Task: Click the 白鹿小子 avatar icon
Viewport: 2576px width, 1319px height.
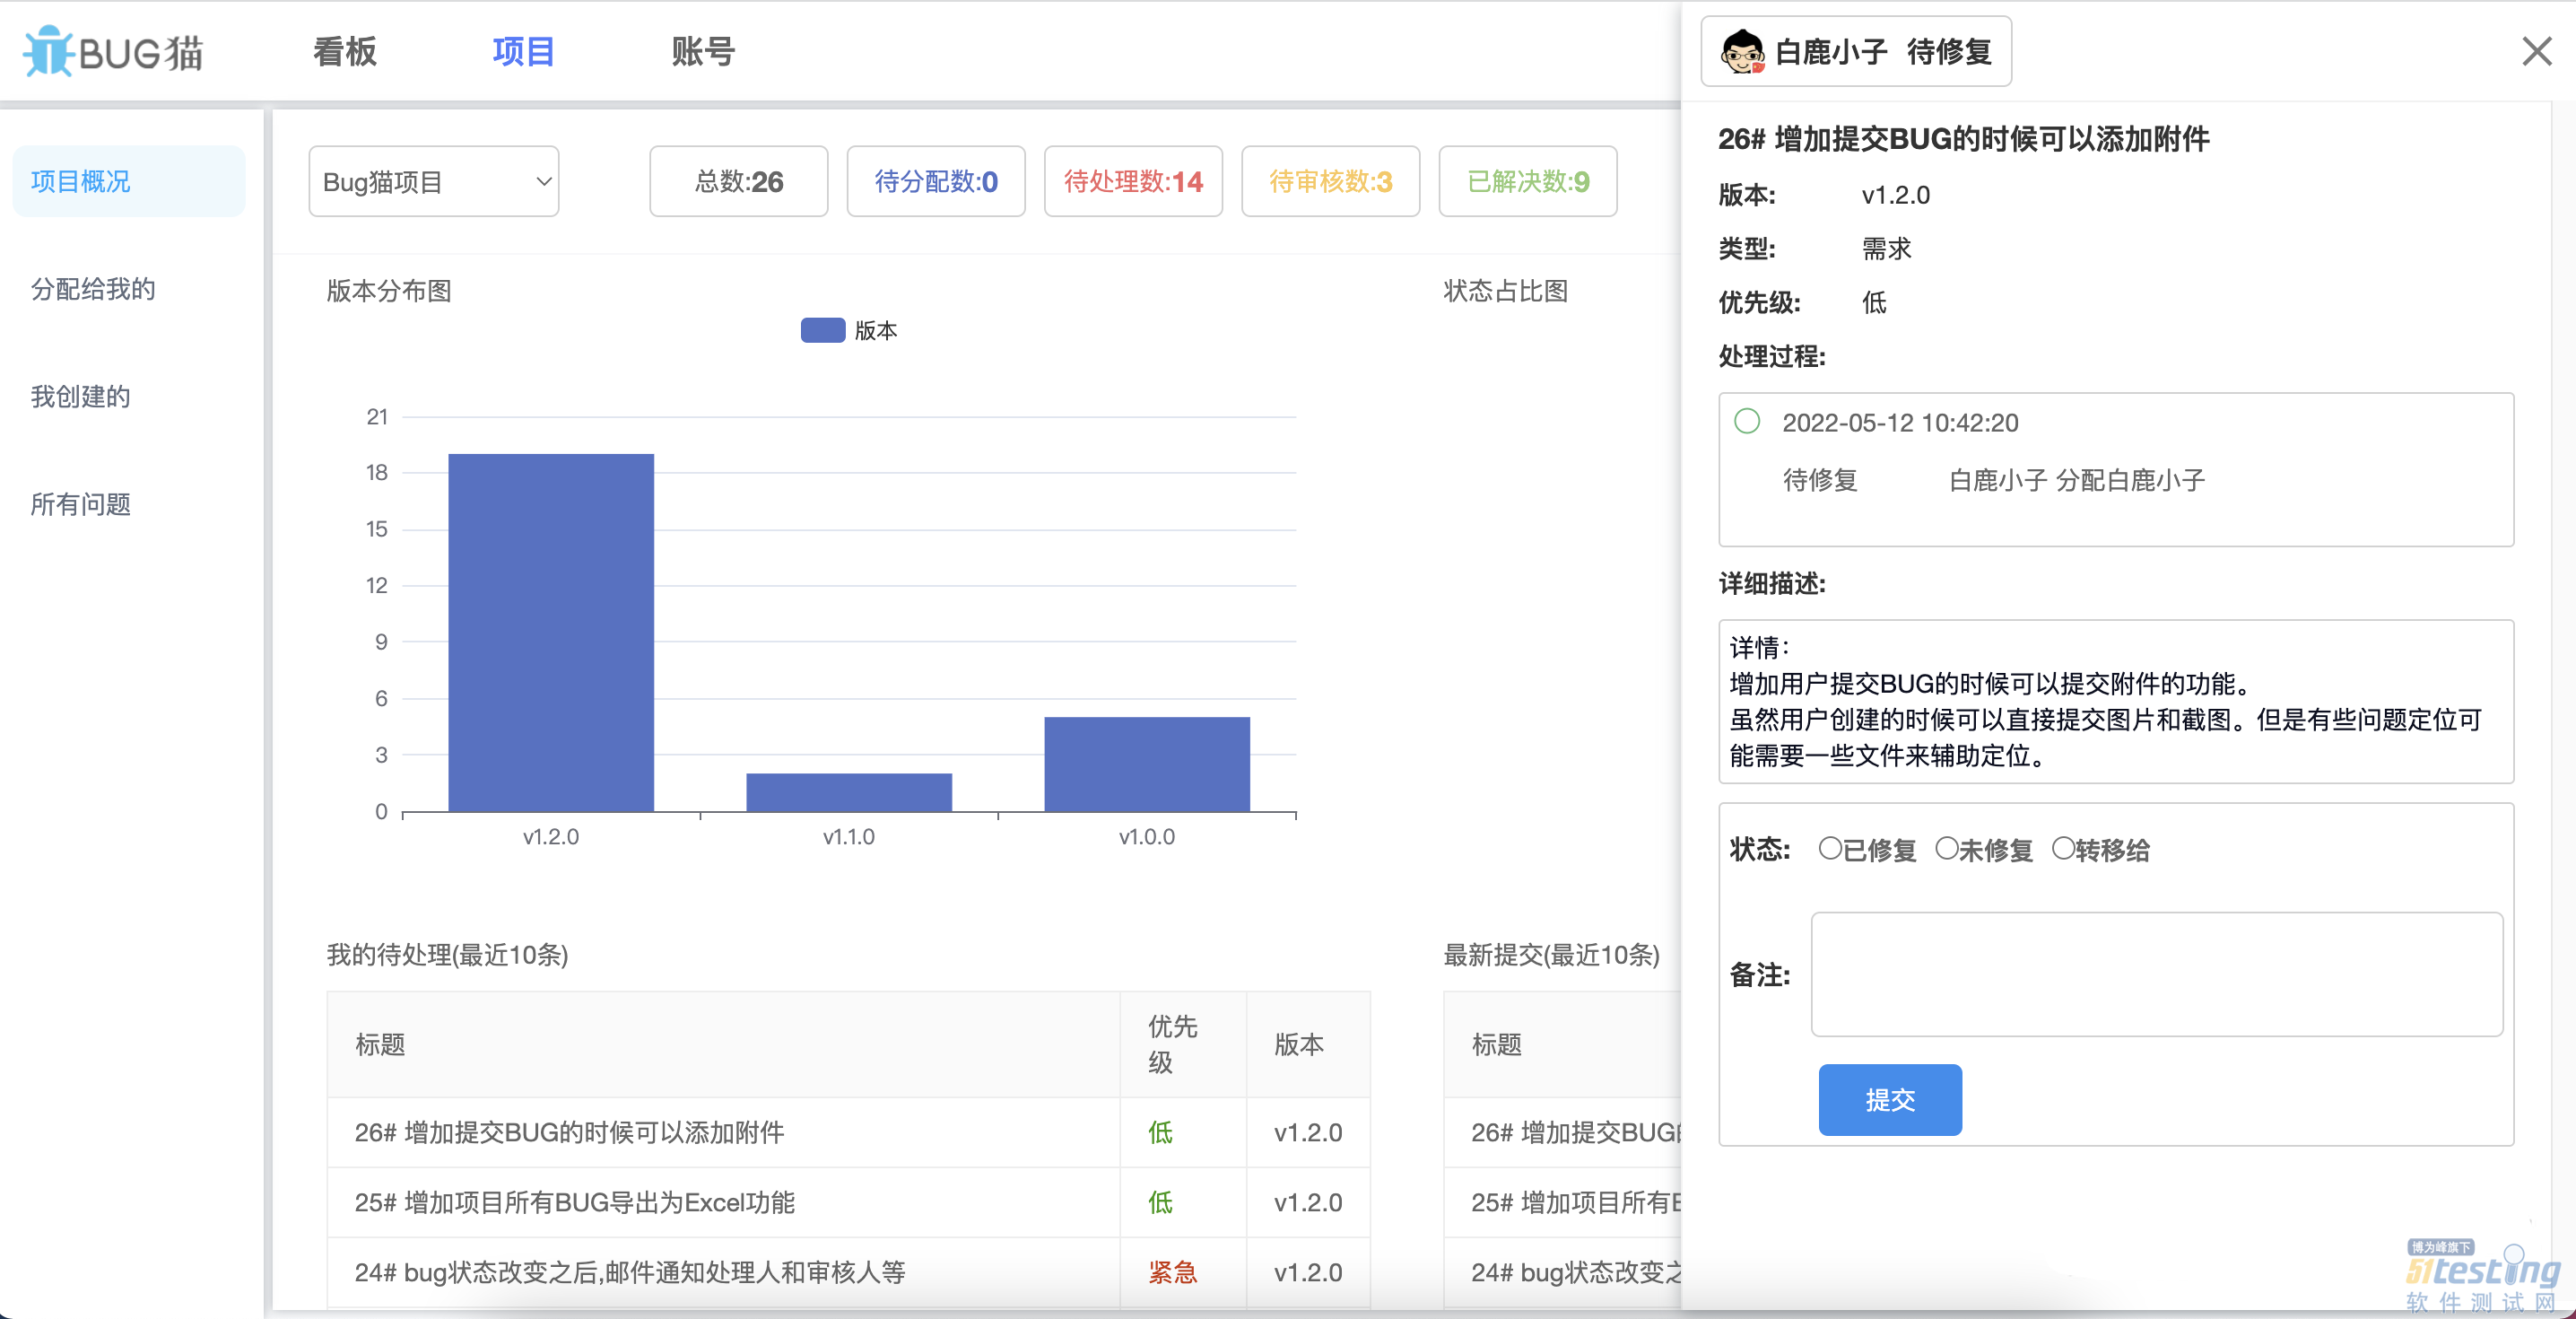Action: [x=1742, y=51]
